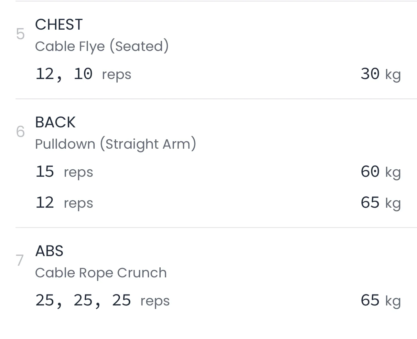This screenshot has height=339, width=417.
Task: Select the first 12-rep entry under Cable Flye
Action: click(45, 74)
